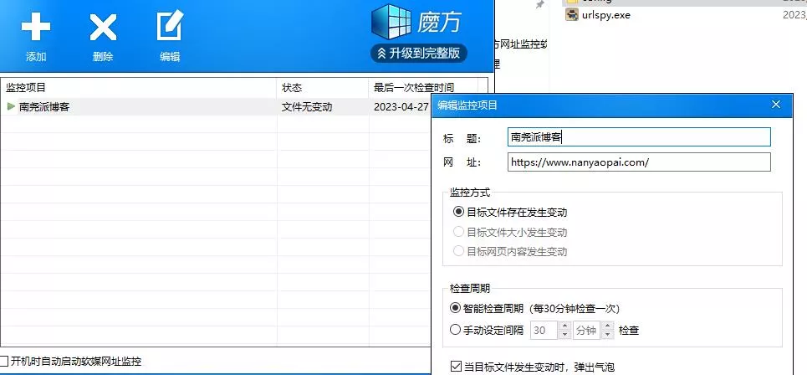Click the 2023-04-27 last check time cell
Image resolution: width=807 pixels, height=375 pixels.
point(401,107)
